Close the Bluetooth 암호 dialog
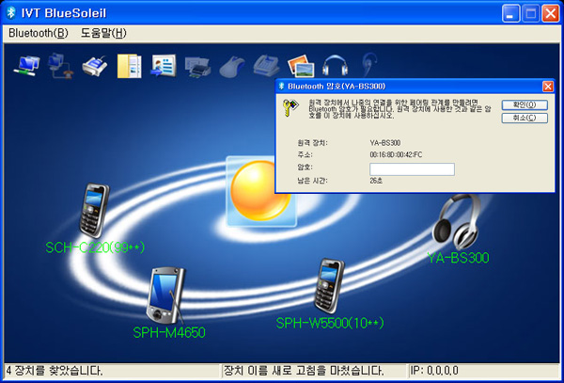The height and width of the screenshot is (383, 564). [x=548, y=87]
